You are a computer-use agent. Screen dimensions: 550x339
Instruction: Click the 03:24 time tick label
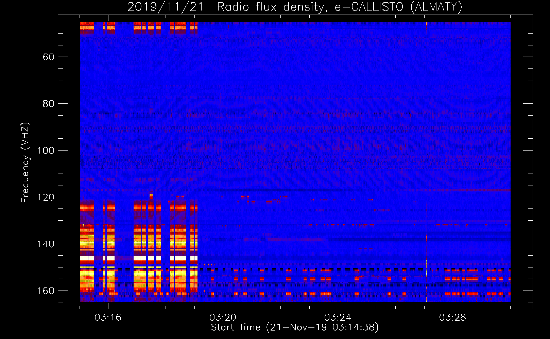click(338, 318)
